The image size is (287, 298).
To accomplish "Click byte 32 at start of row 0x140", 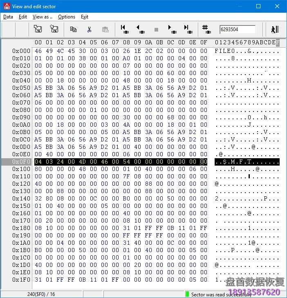I will click(38, 198).
